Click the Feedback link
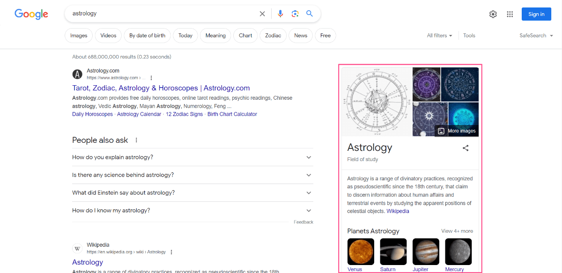This screenshot has width=562, height=273. coord(303,222)
